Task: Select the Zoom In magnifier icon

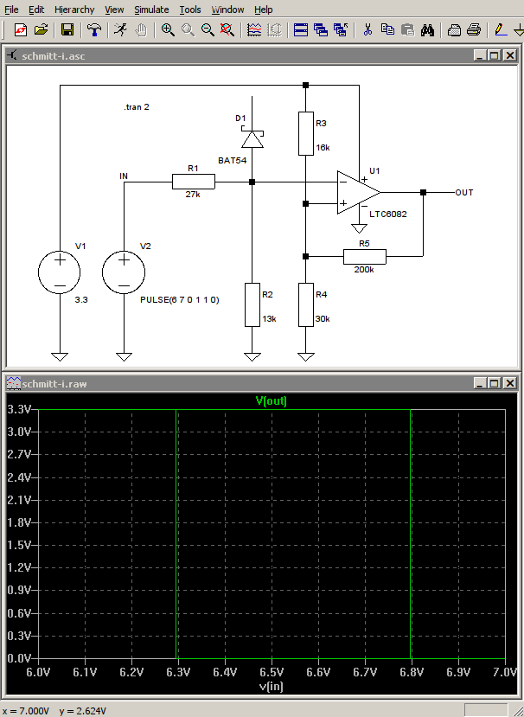Action: pyautogui.click(x=168, y=30)
